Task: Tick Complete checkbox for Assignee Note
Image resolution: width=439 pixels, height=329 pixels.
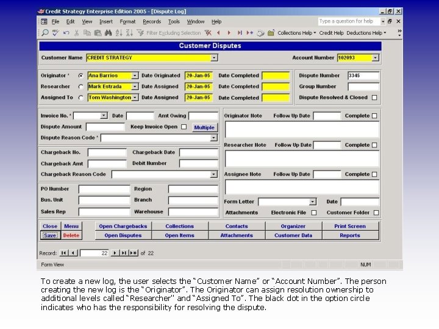Action: click(374, 174)
